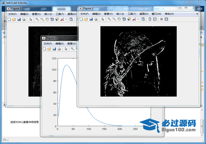Open 帮助(H) menu in Figure 2
The image size is (206, 144).
coord(169,14)
